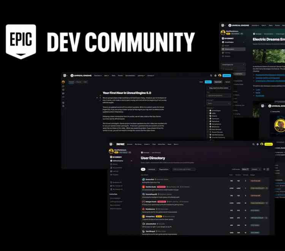Click the blue publish button in the editor toolbar
Image resolution: width=285 pixels, height=251 pixels.
[x=208, y=82]
